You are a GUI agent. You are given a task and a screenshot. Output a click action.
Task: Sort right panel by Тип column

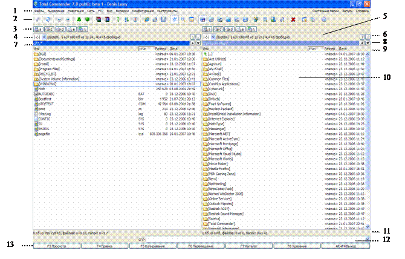pos(316,48)
